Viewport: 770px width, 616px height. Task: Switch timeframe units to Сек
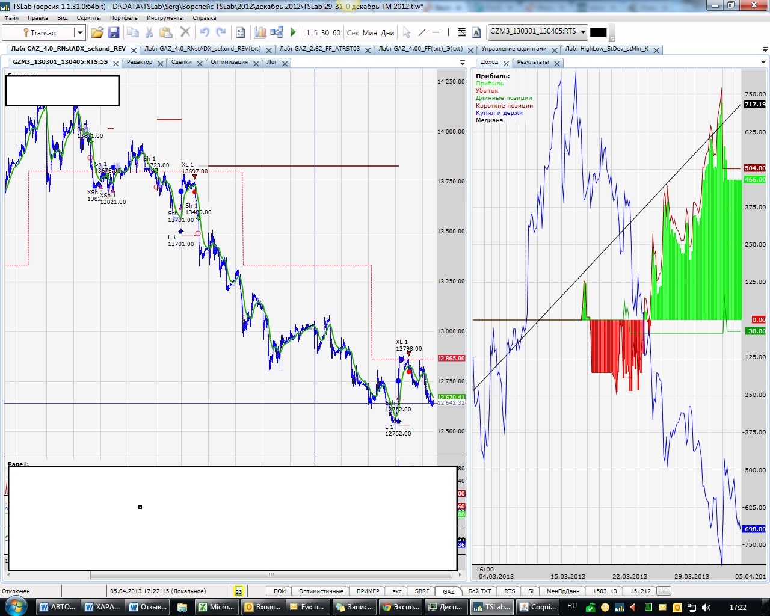[353, 33]
